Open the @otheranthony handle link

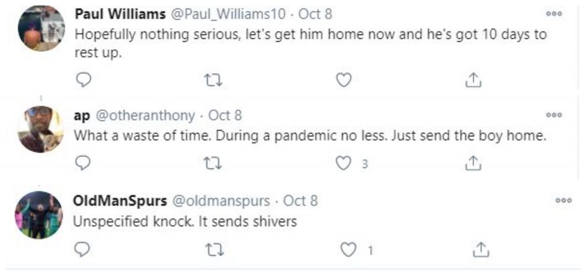[146, 116]
